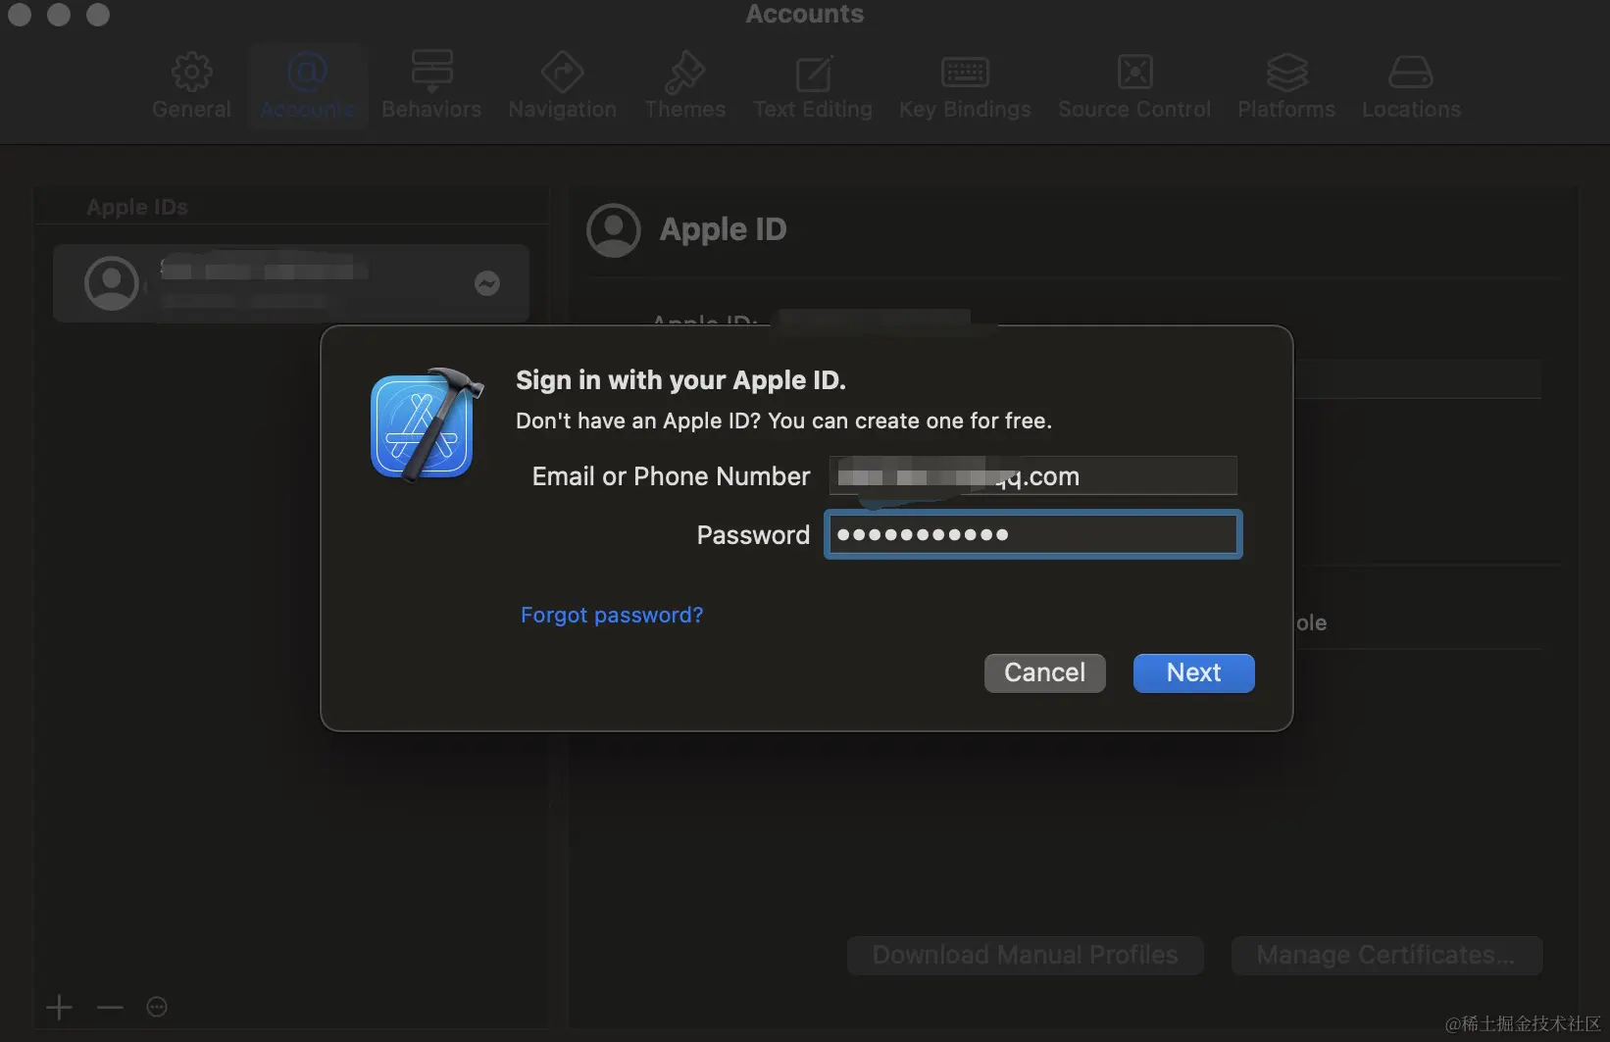Remove selected account with minus button
Image resolution: width=1610 pixels, height=1042 pixels.
[110, 1007]
